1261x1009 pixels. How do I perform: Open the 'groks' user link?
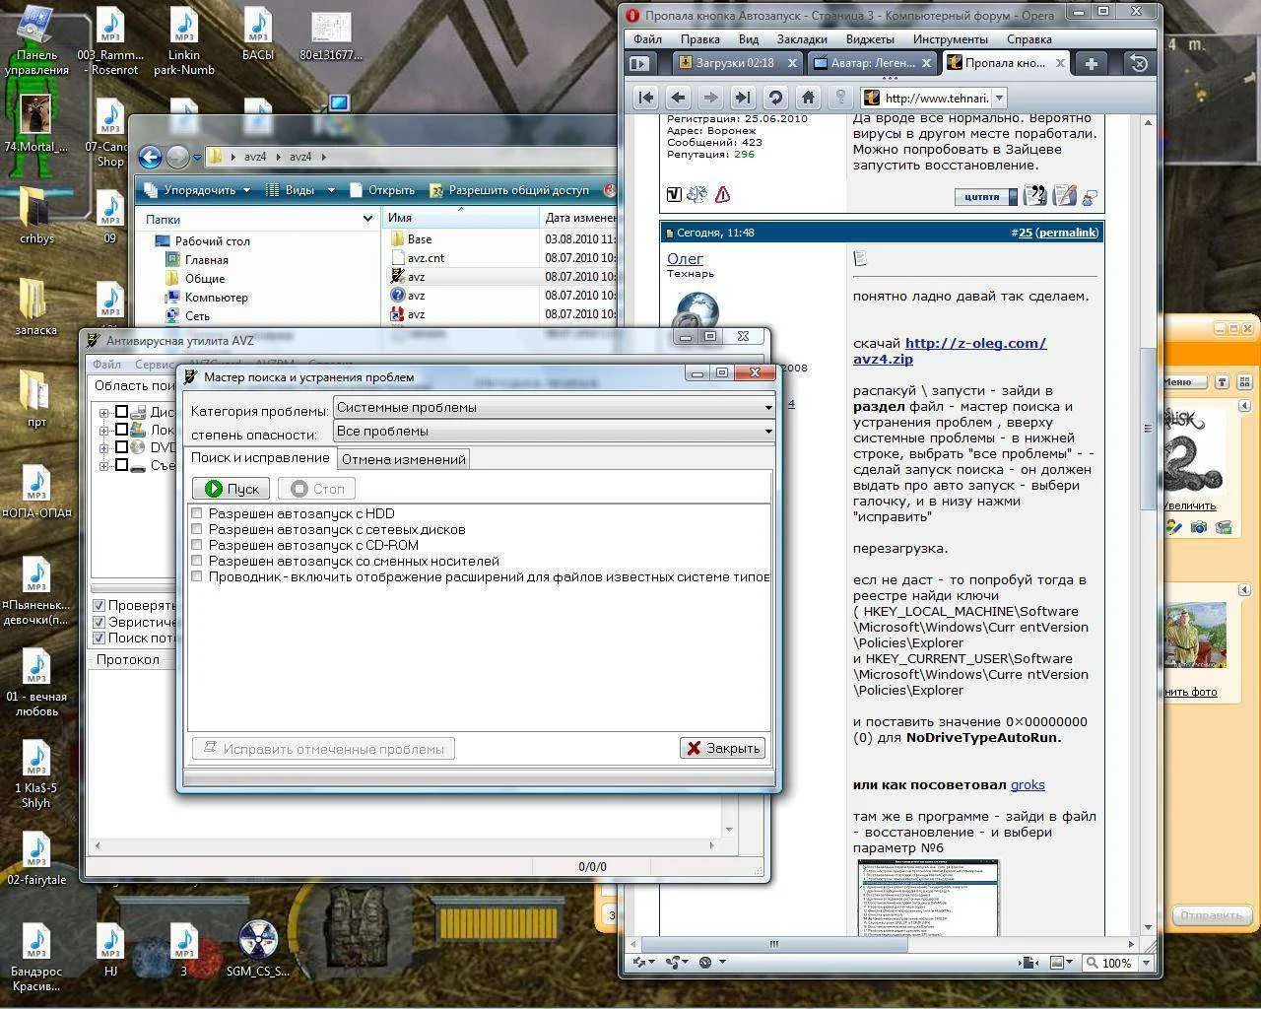1028,785
